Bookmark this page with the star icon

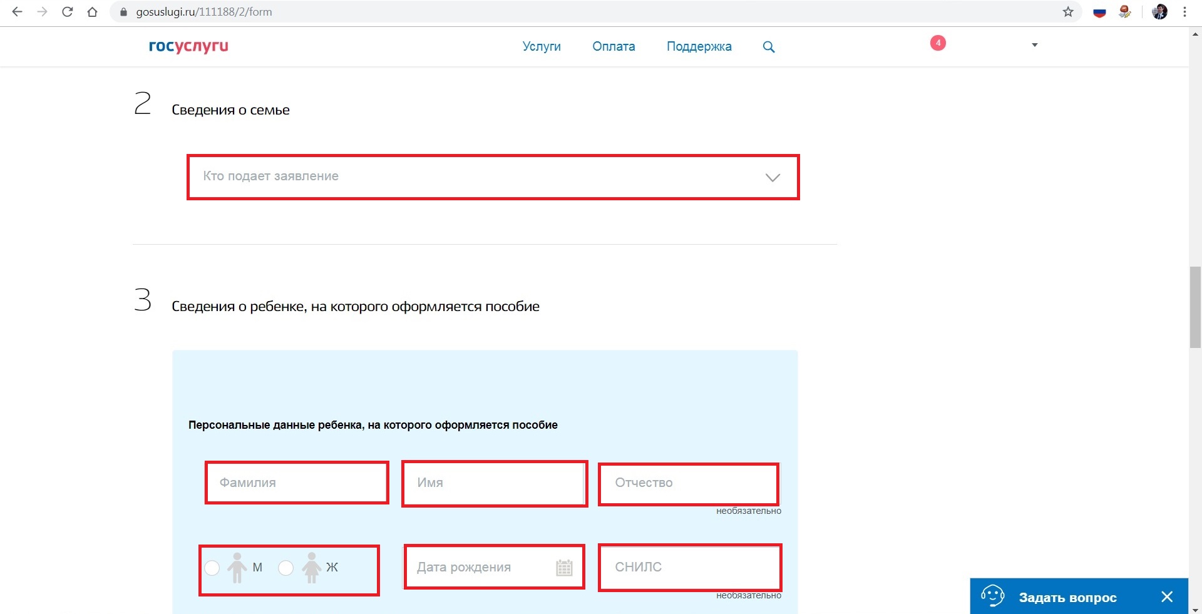(1068, 12)
